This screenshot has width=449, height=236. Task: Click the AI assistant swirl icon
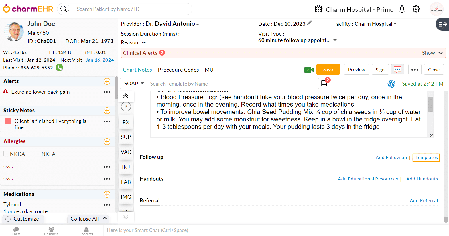[x=391, y=84]
